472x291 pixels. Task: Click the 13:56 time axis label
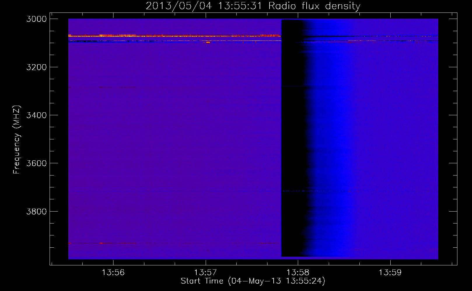tap(113, 273)
